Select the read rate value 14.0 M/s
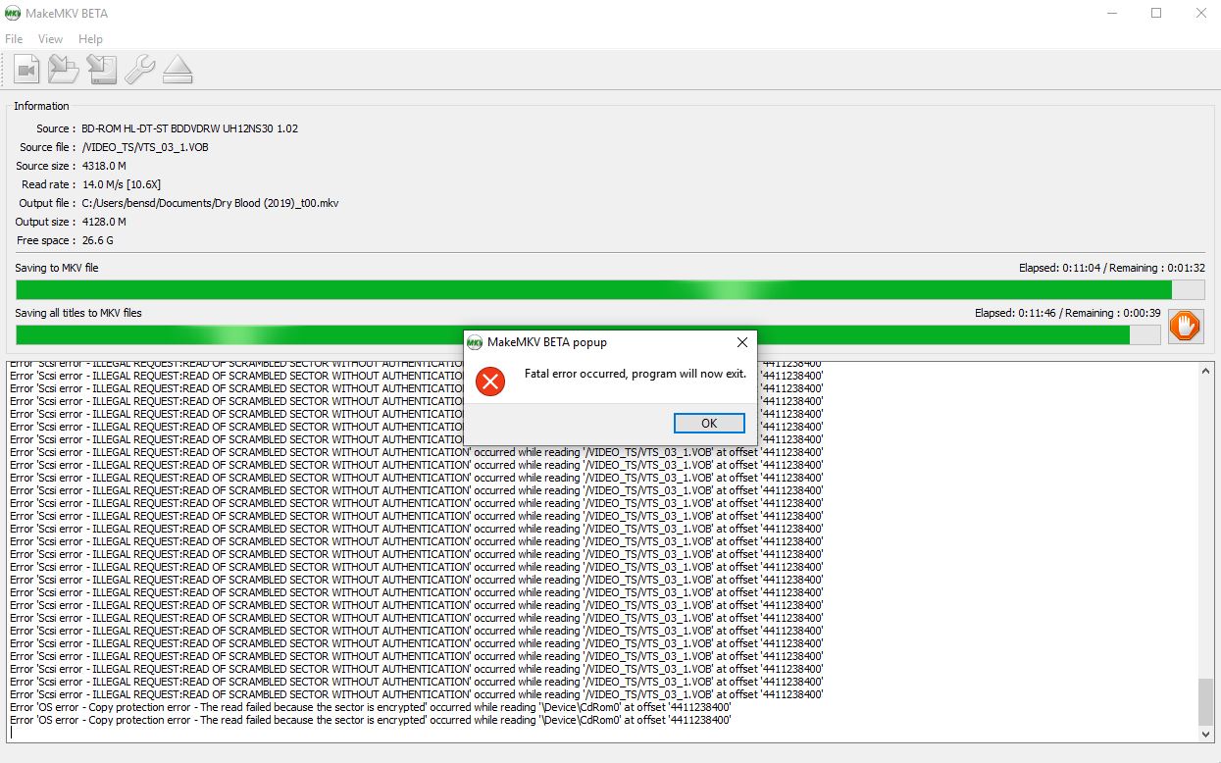The image size is (1221, 763). pyautogui.click(x=122, y=184)
